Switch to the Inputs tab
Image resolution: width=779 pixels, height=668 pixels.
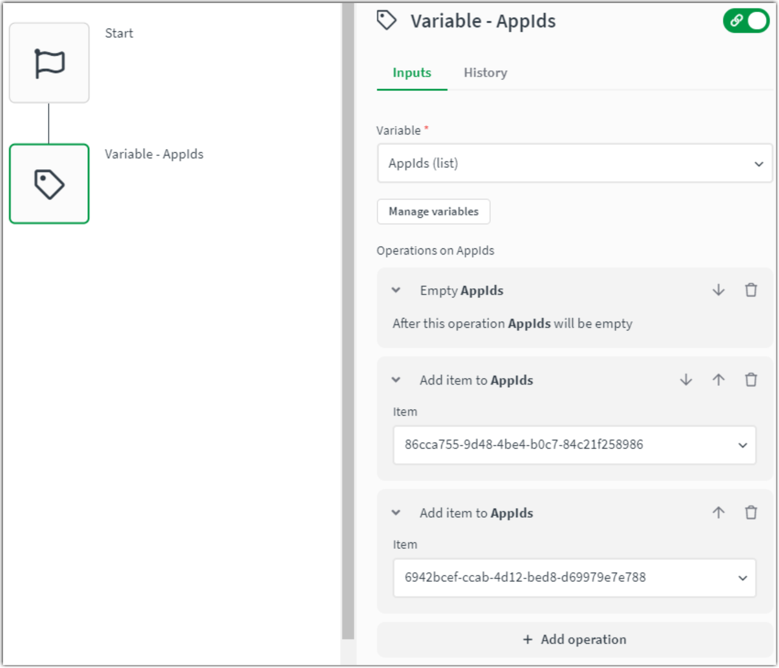pos(412,73)
